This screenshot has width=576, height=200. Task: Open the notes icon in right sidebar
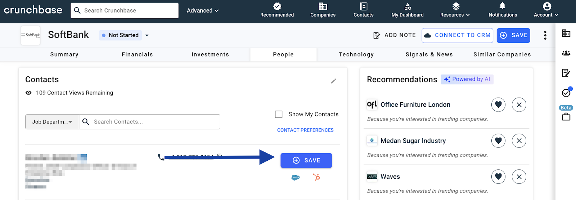point(566,73)
